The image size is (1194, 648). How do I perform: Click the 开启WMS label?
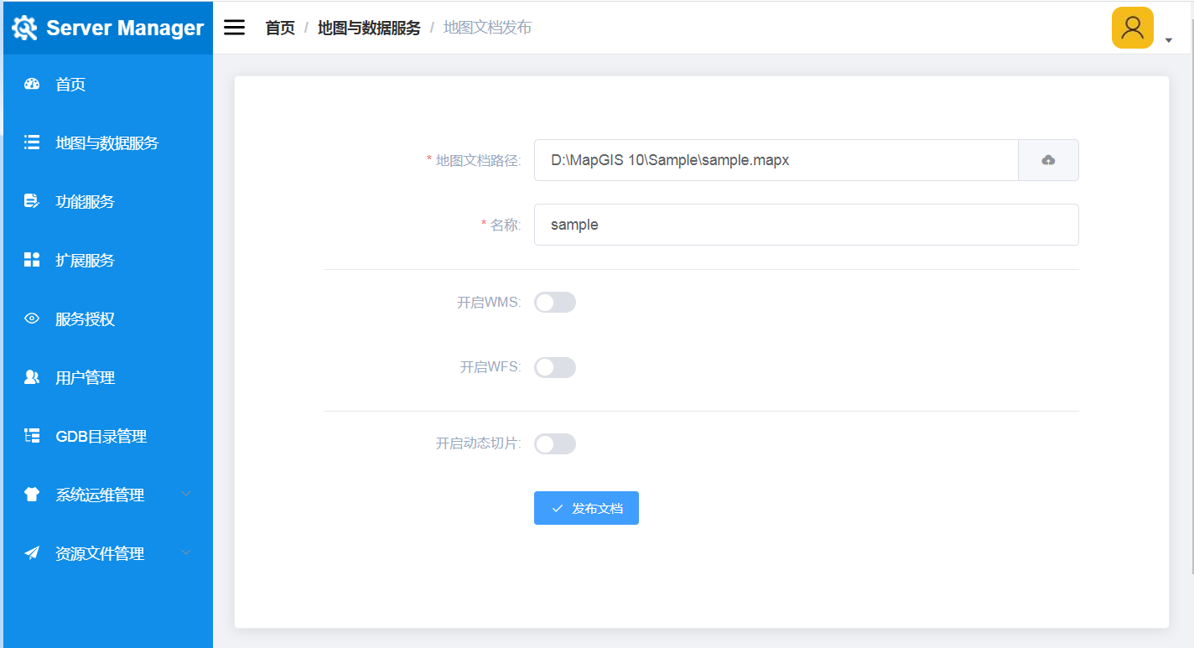(489, 303)
